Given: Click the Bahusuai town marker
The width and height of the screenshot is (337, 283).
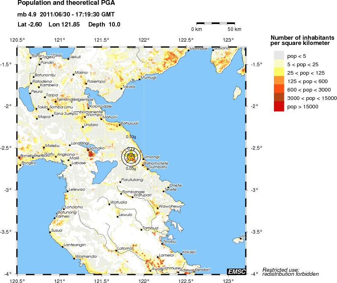Looking at the screenshot, I should (x=120, y=125).
